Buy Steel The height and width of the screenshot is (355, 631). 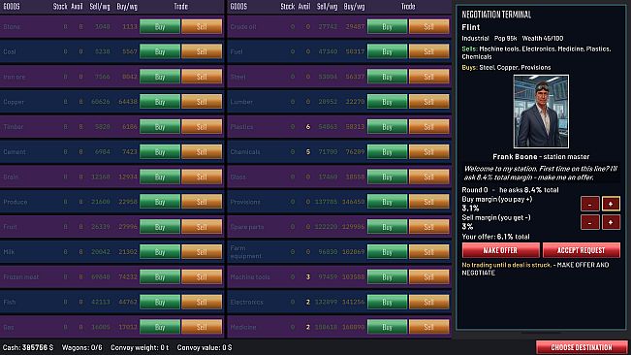click(x=387, y=77)
